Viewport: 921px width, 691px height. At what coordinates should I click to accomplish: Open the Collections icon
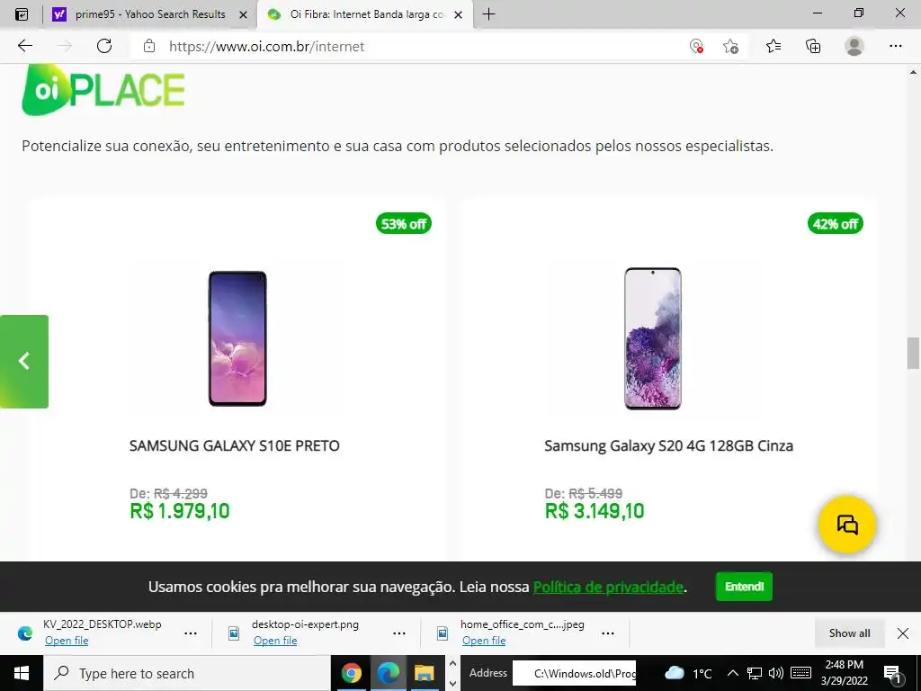point(813,46)
